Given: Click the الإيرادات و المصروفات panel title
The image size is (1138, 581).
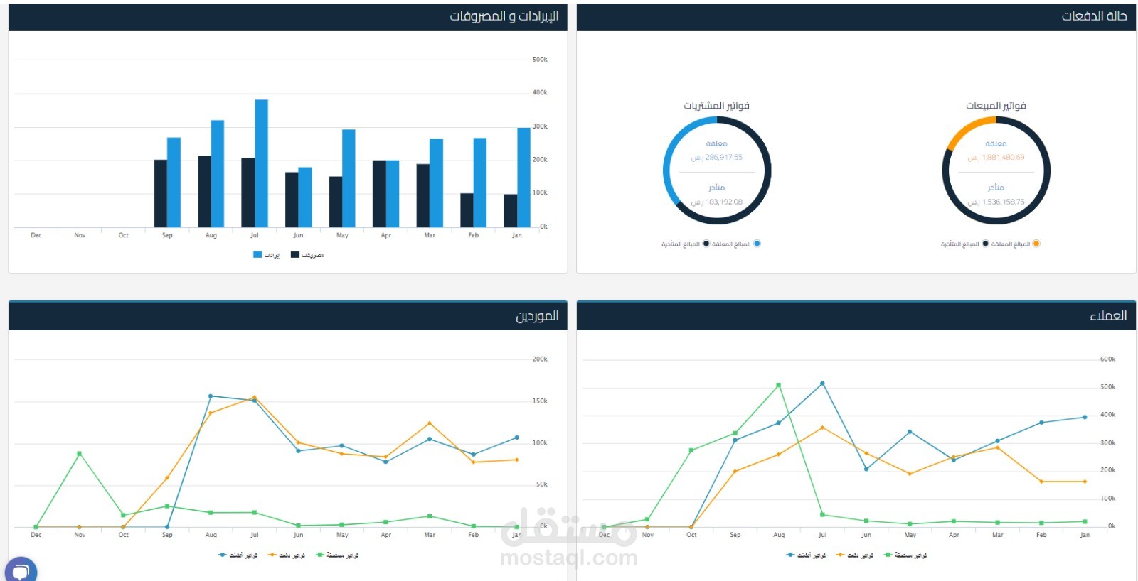Looking at the screenshot, I should click(504, 16).
